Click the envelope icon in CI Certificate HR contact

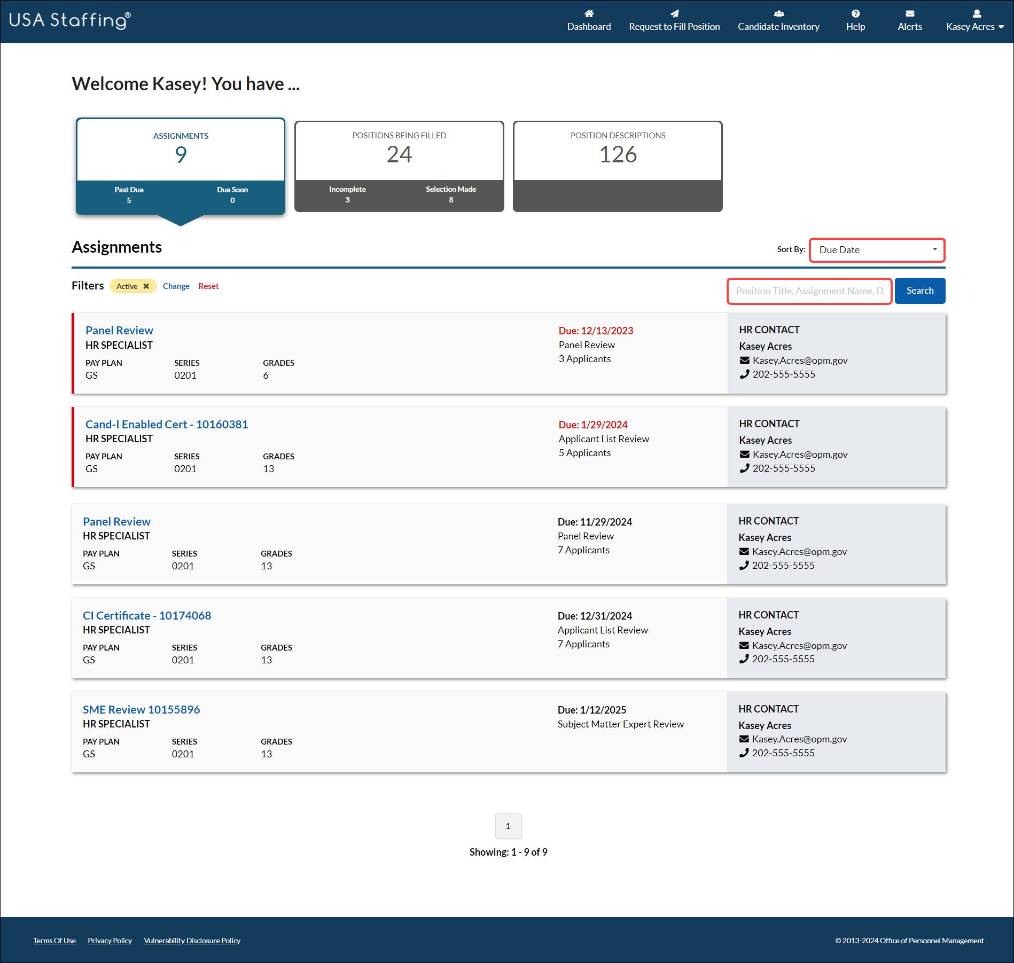tap(744, 645)
